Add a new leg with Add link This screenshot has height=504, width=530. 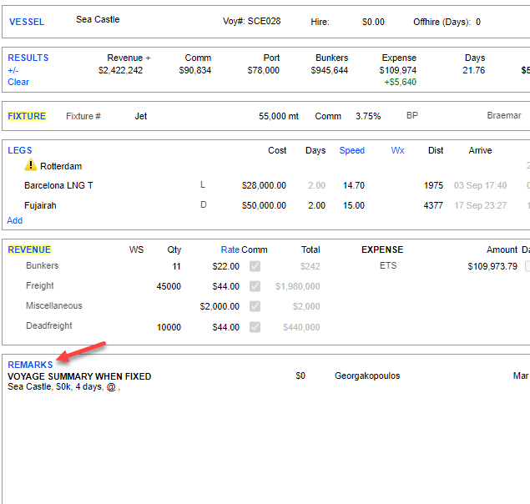[x=15, y=220]
